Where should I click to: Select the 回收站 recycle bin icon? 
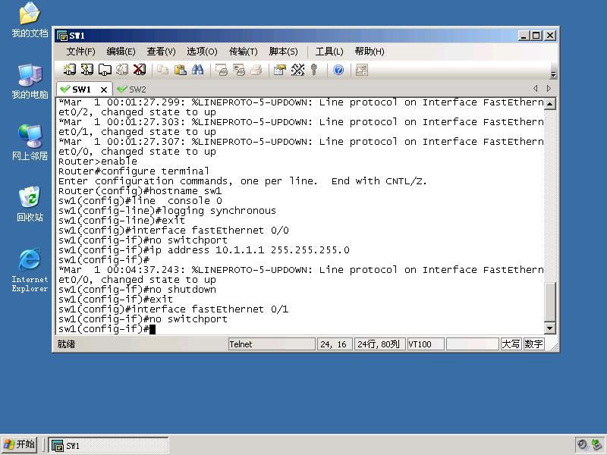(x=30, y=204)
